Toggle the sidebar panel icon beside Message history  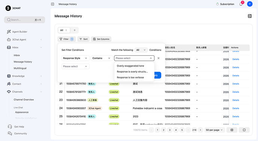point(52,4)
